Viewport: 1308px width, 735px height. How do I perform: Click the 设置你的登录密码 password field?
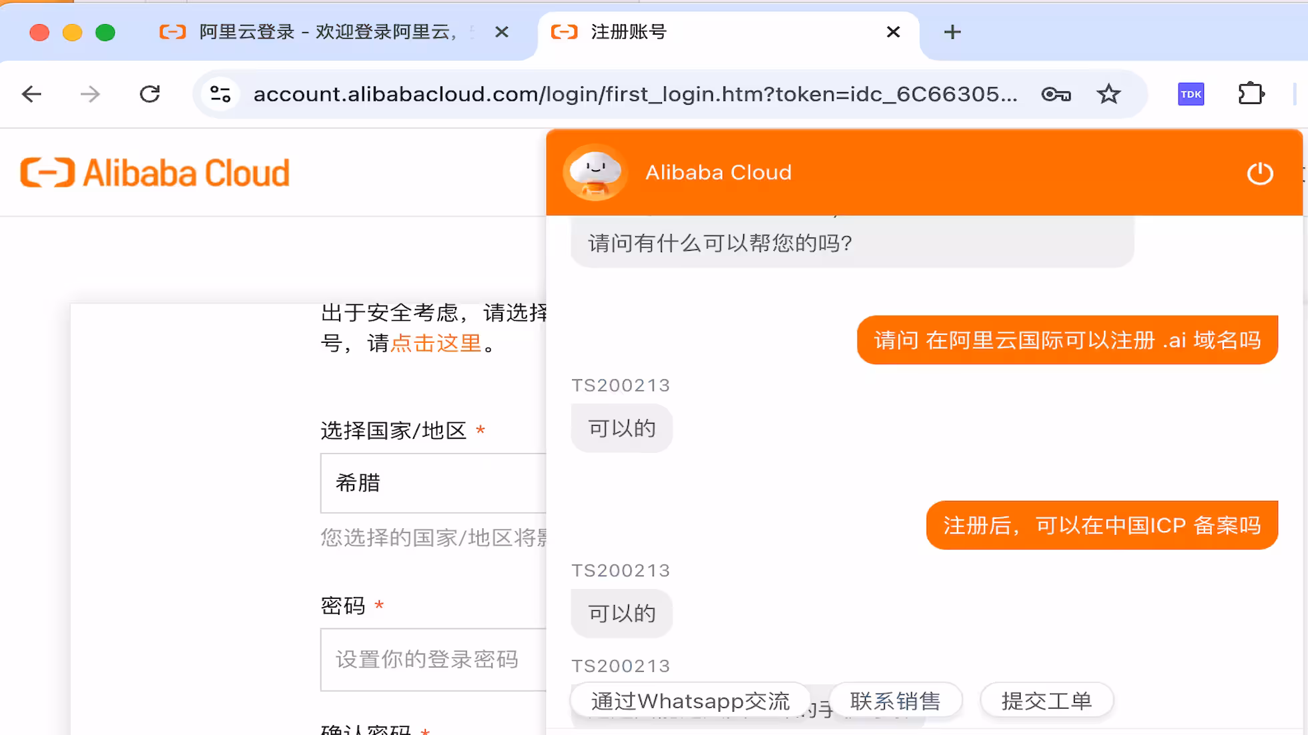pos(432,659)
